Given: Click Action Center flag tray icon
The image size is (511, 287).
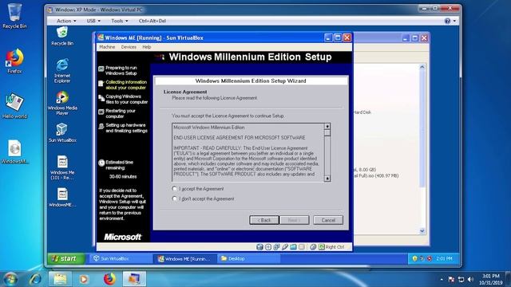Looking at the screenshot, I should 451,280.
